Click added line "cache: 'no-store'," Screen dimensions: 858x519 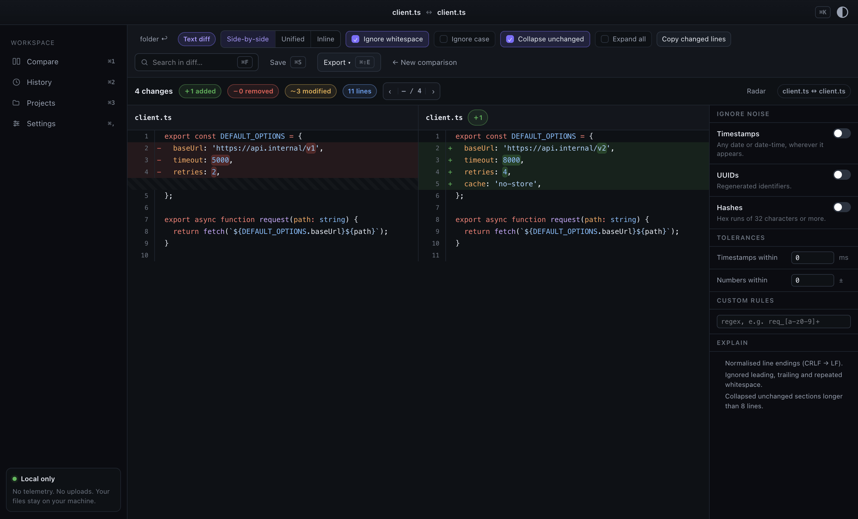pos(563,184)
